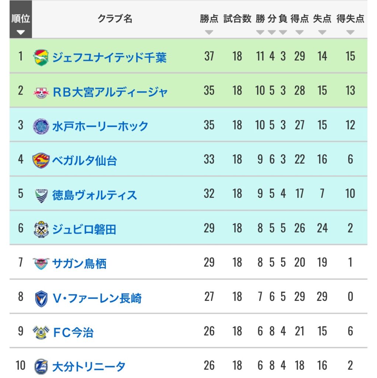Open the 大分トリニータ club link
377x378 pixels.
coord(89,367)
